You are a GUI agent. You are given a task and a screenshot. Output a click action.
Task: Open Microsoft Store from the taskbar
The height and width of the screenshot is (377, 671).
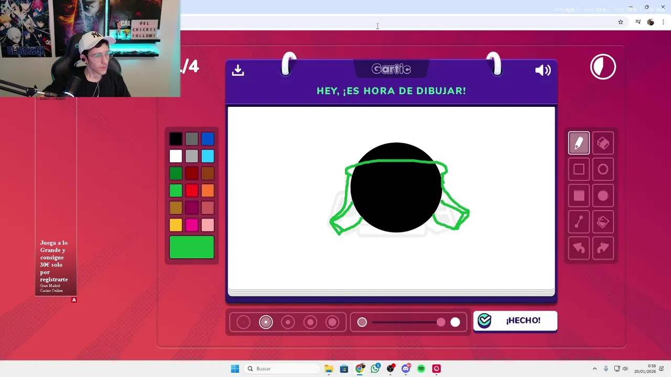point(344,369)
